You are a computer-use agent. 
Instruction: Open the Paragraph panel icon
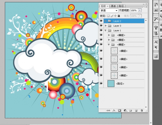[156, 48]
